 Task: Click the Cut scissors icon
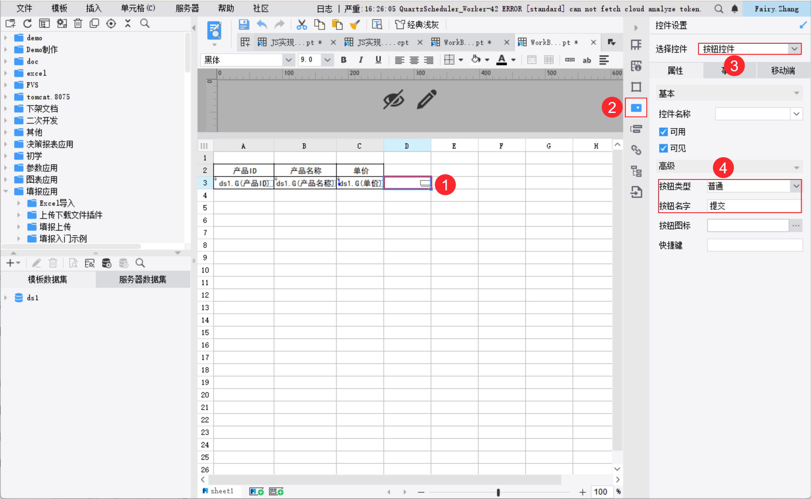[x=302, y=25]
